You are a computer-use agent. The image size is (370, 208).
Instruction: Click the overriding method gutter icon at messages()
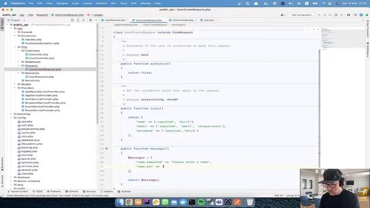pos(106,148)
